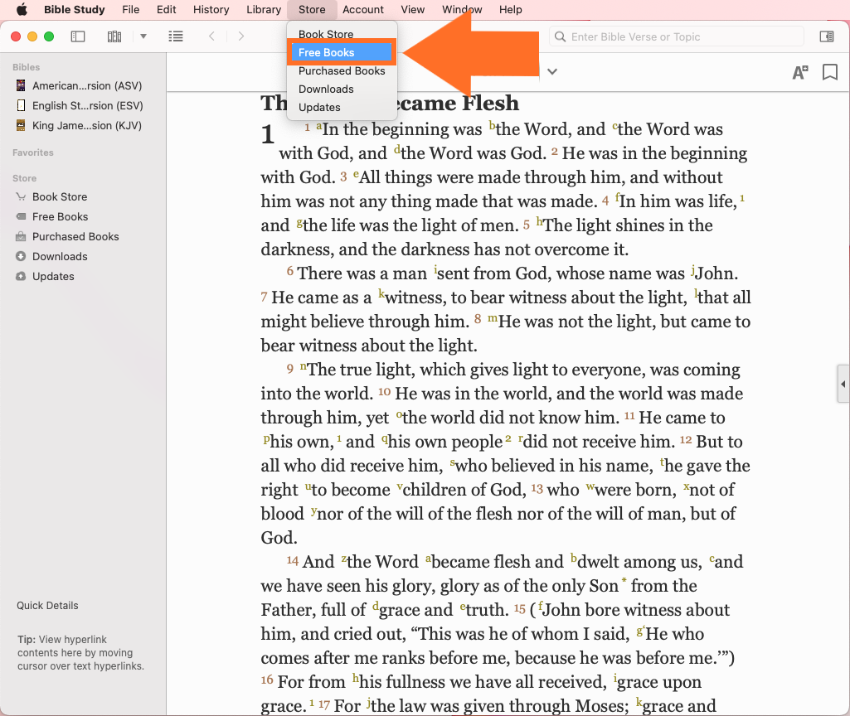The image size is (850, 716).
Task: Expand the dropdown arrow beside library icon
Action: pos(143,36)
